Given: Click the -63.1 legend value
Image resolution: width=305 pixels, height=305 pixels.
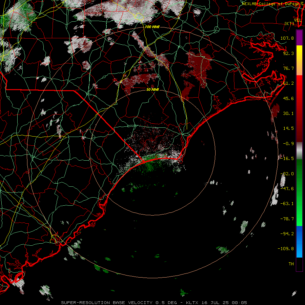Looking at the screenshot, I should point(287,204).
